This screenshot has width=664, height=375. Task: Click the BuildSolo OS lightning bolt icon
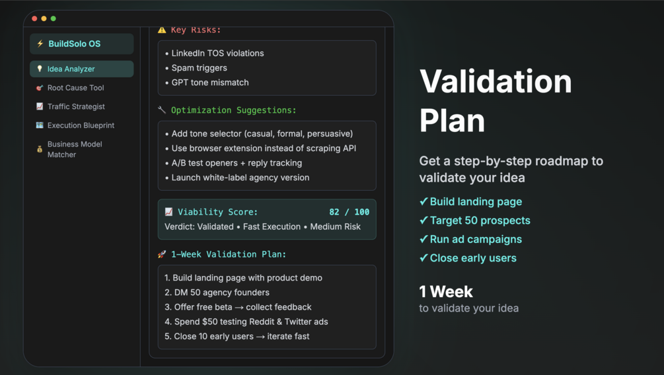click(40, 44)
